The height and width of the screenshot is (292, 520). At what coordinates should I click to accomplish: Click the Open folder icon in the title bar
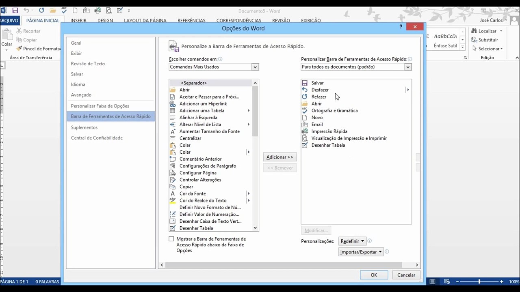coord(53,11)
